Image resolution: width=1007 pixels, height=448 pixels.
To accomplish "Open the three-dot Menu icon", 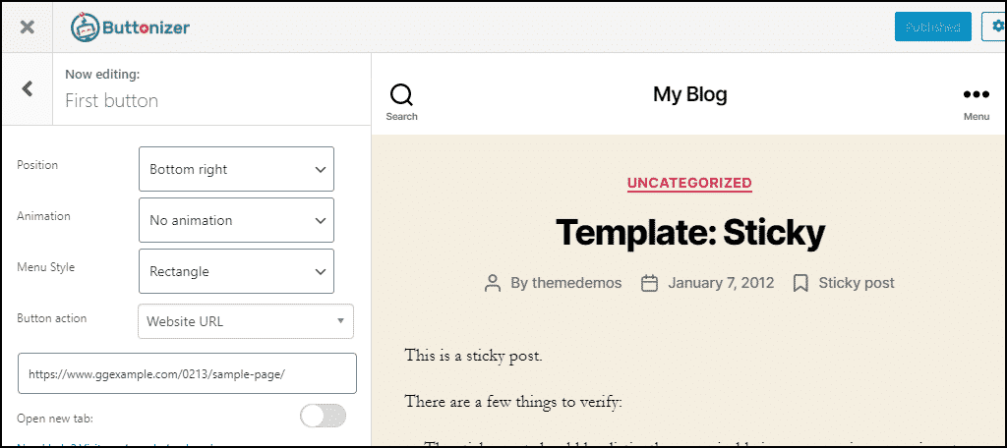I will click(x=976, y=95).
